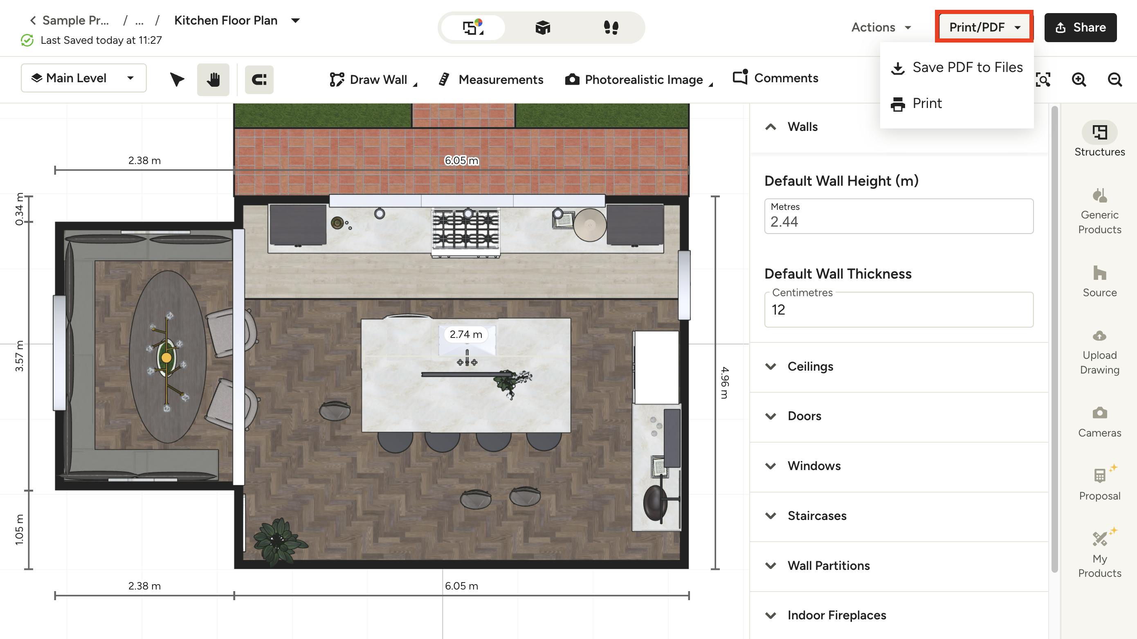Click the 2.74 m island measurement label
This screenshot has width=1137, height=639.
click(466, 334)
